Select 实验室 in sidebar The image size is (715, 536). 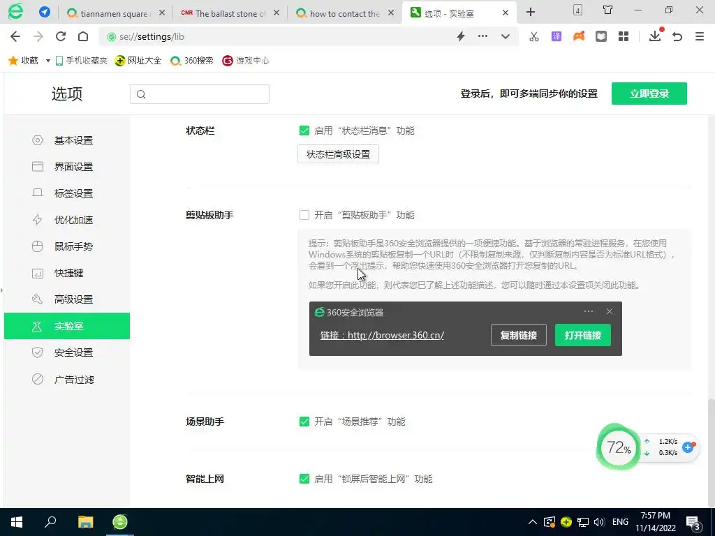click(x=67, y=326)
